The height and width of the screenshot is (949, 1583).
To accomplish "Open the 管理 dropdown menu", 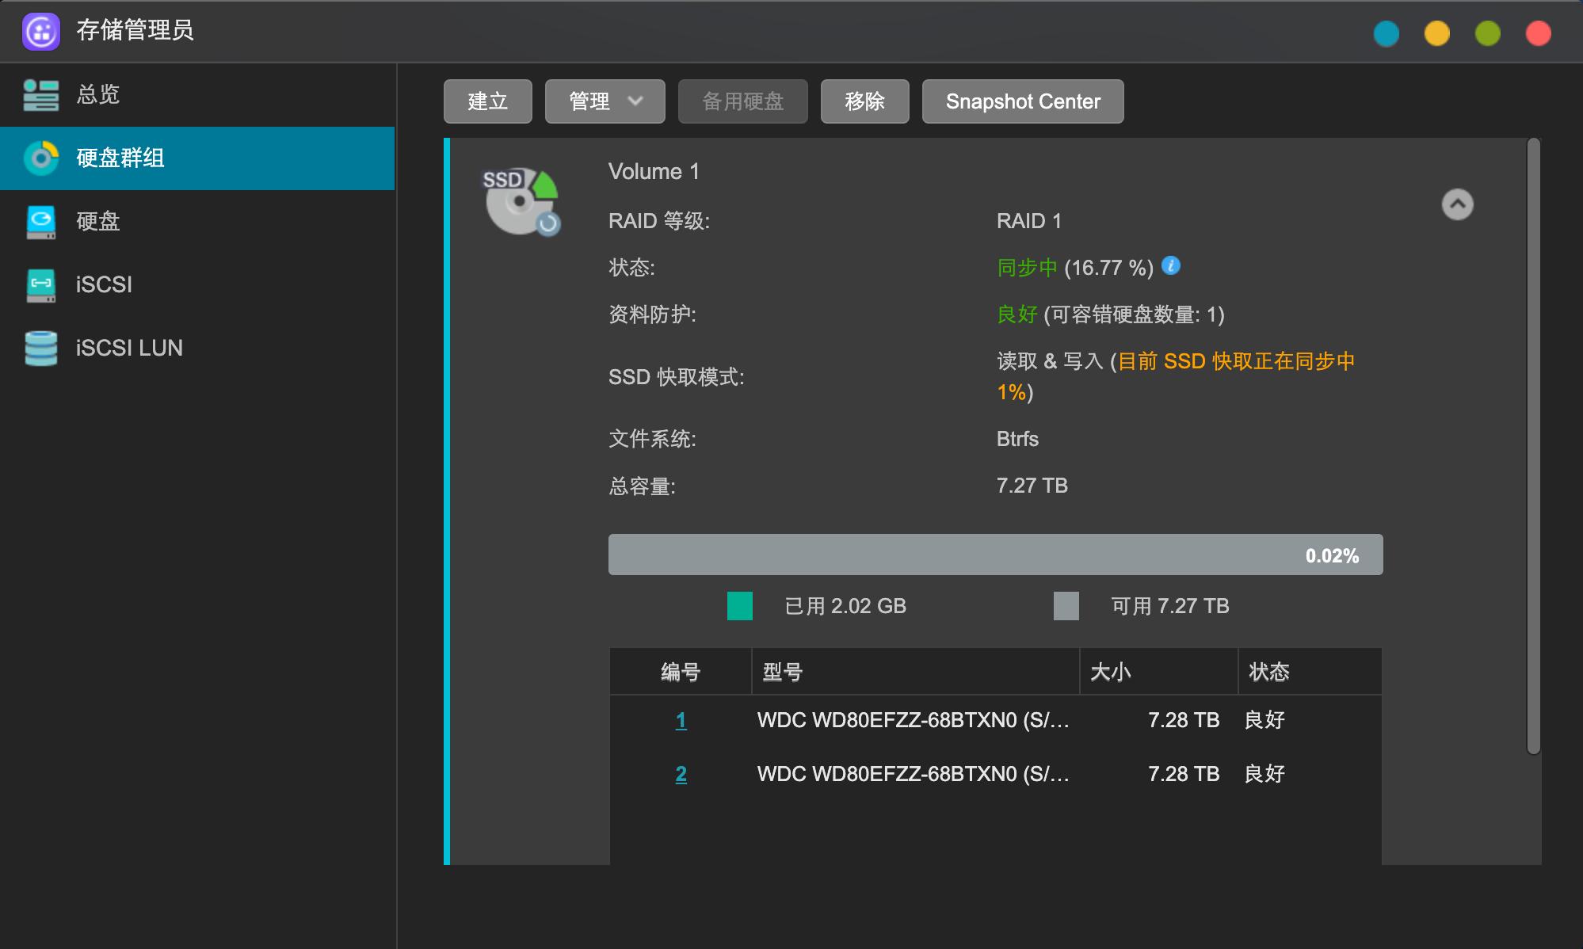I will click(604, 101).
